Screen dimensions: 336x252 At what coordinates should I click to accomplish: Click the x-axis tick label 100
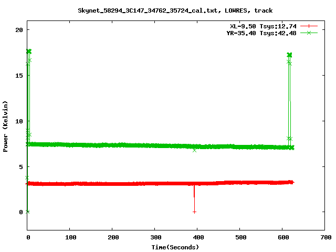tap(70, 237)
